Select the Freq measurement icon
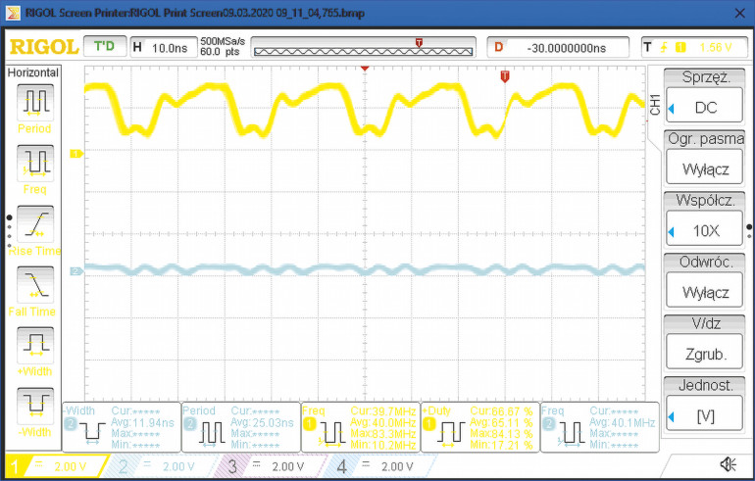The width and height of the screenshot is (755, 481). click(x=35, y=162)
